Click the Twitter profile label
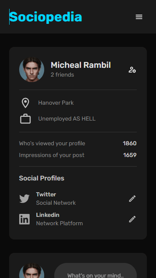156x278 pixels. pyautogui.click(x=46, y=195)
